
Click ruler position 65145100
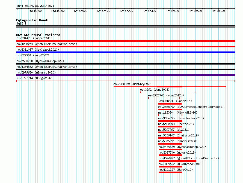click(x=103, y=11)
